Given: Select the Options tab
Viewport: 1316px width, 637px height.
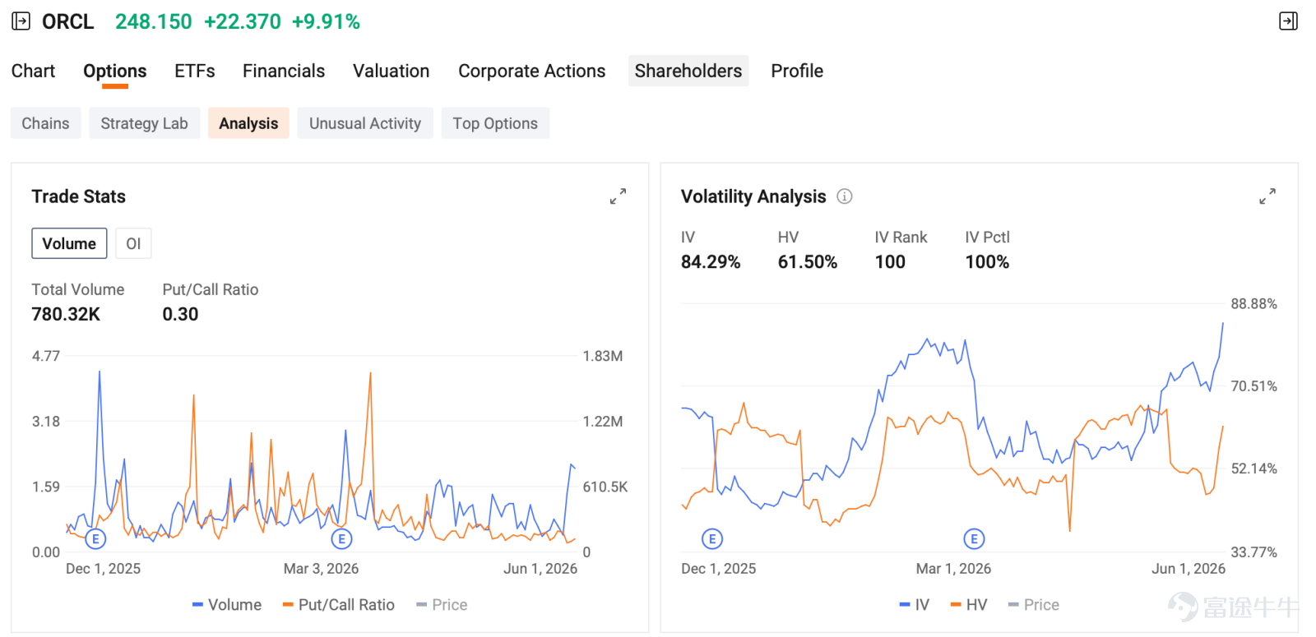Looking at the screenshot, I should (115, 71).
